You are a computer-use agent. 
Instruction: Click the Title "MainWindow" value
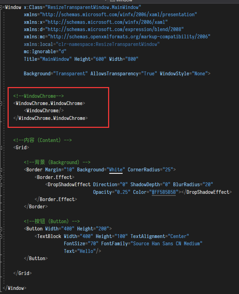[56, 59]
